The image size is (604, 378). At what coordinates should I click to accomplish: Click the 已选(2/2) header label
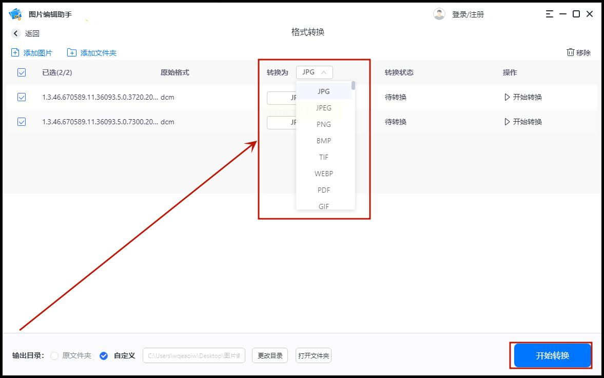57,72
